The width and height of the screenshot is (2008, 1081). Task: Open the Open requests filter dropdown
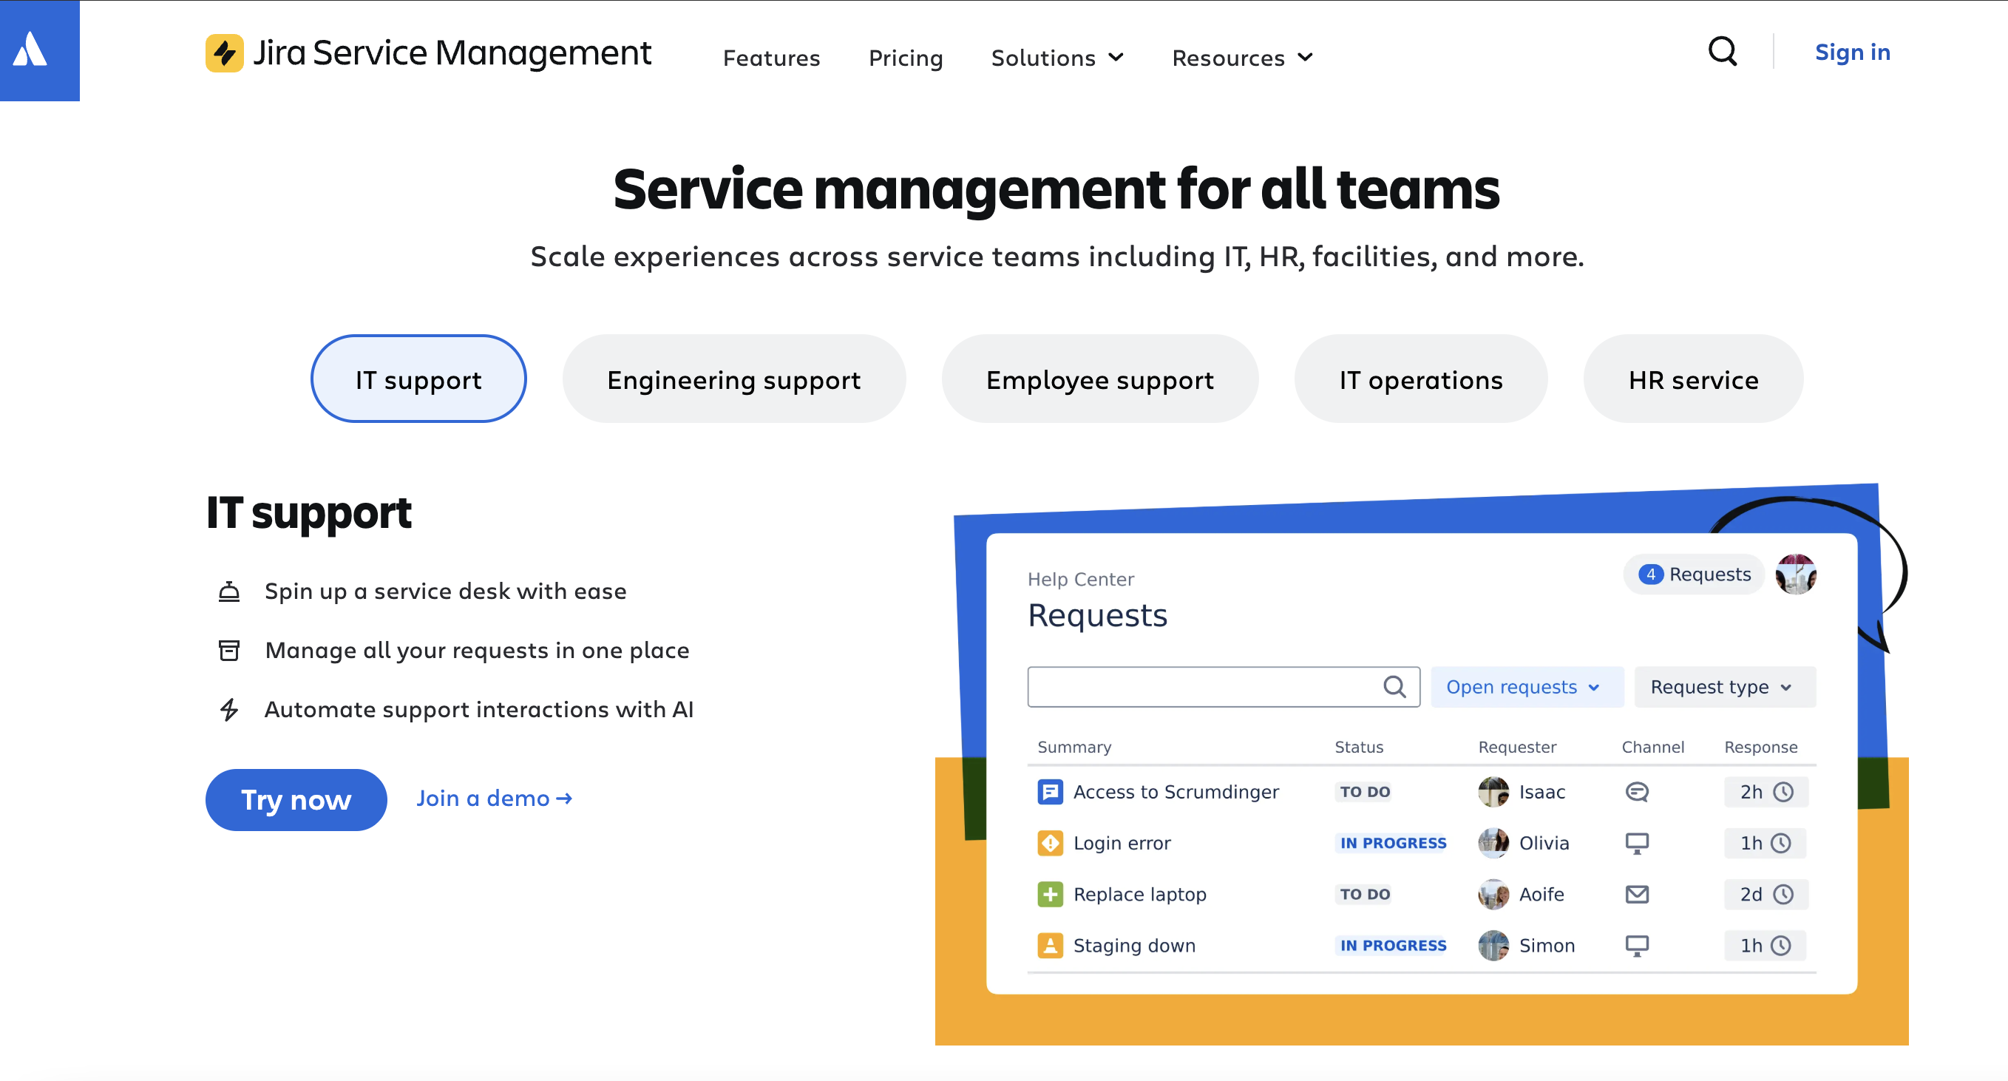1527,687
